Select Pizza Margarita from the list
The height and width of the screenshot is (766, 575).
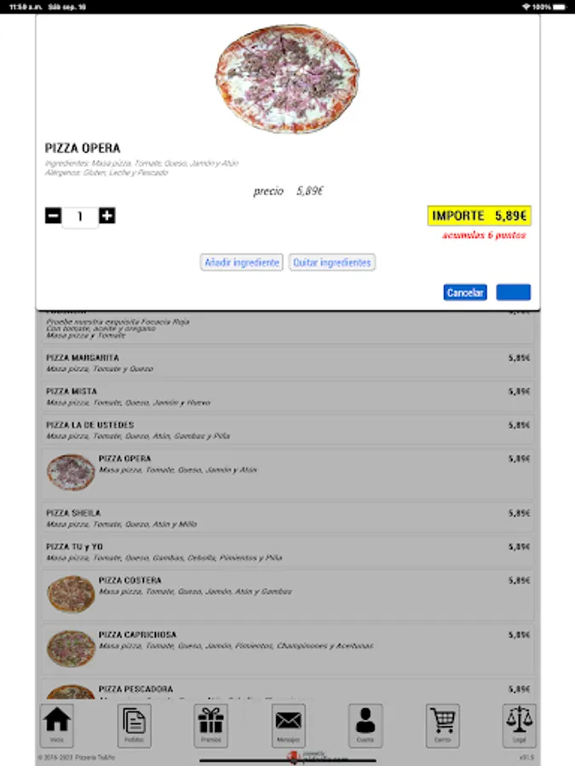pyautogui.click(x=288, y=363)
